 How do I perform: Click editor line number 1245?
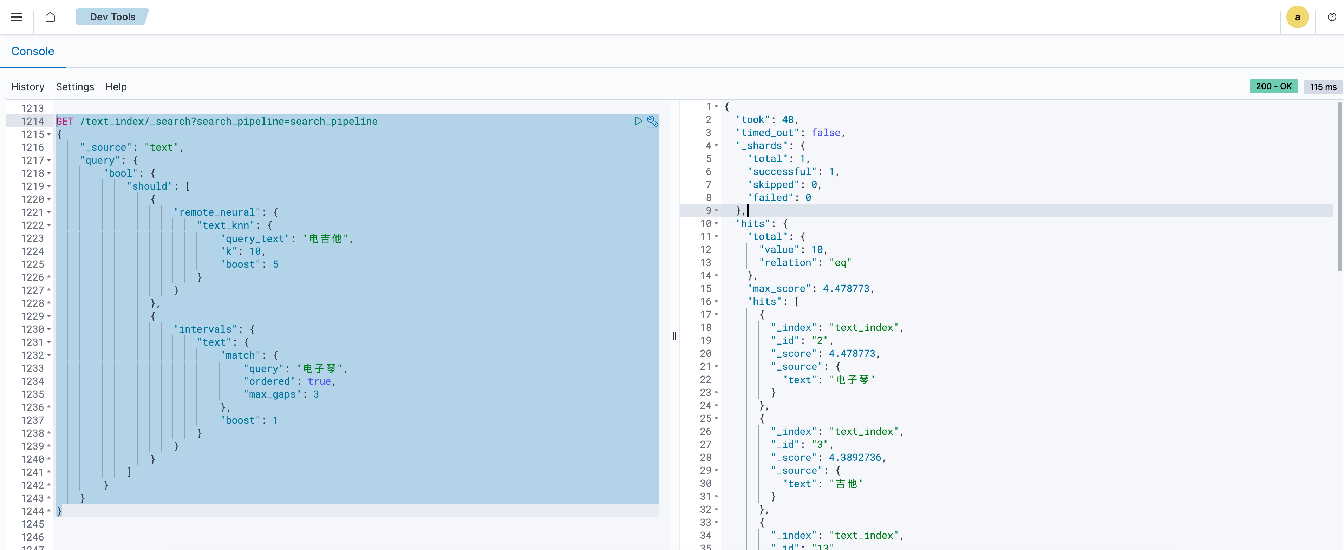[x=32, y=524]
